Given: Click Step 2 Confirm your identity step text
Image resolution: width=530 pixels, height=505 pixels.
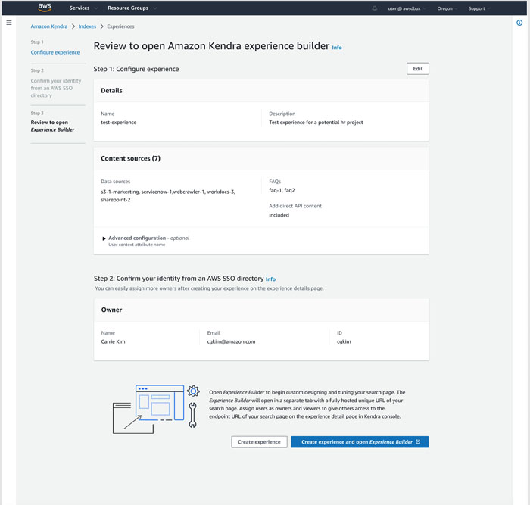Looking at the screenshot, I should [x=56, y=88].
